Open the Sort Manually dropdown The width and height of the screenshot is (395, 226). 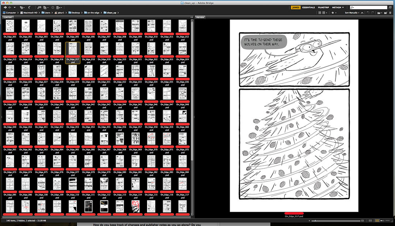[x=352, y=13]
